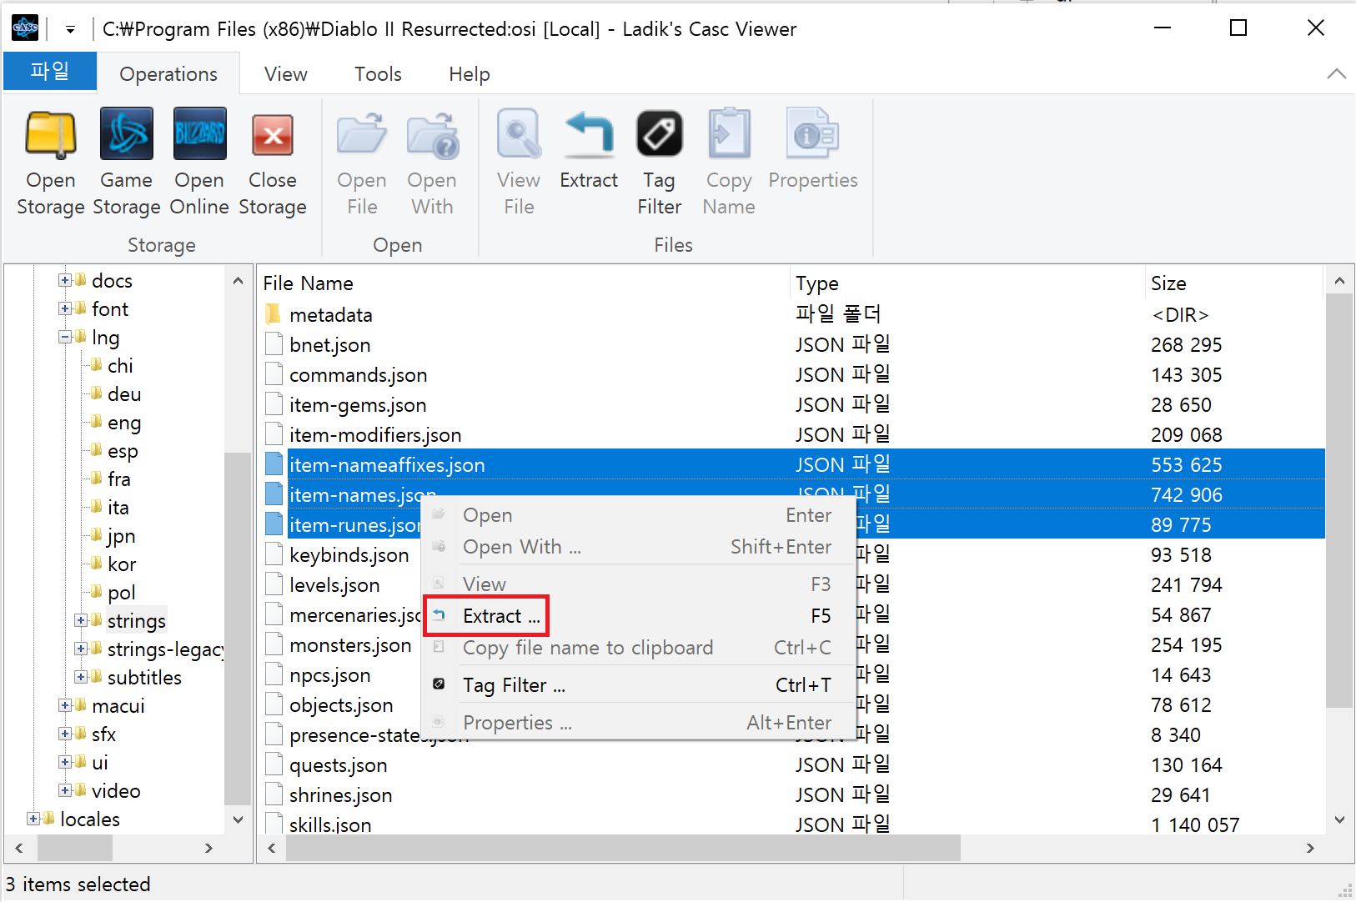The width and height of the screenshot is (1356, 902).
Task: Click the file icon next to objects.json
Action: [x=273, y=704]
